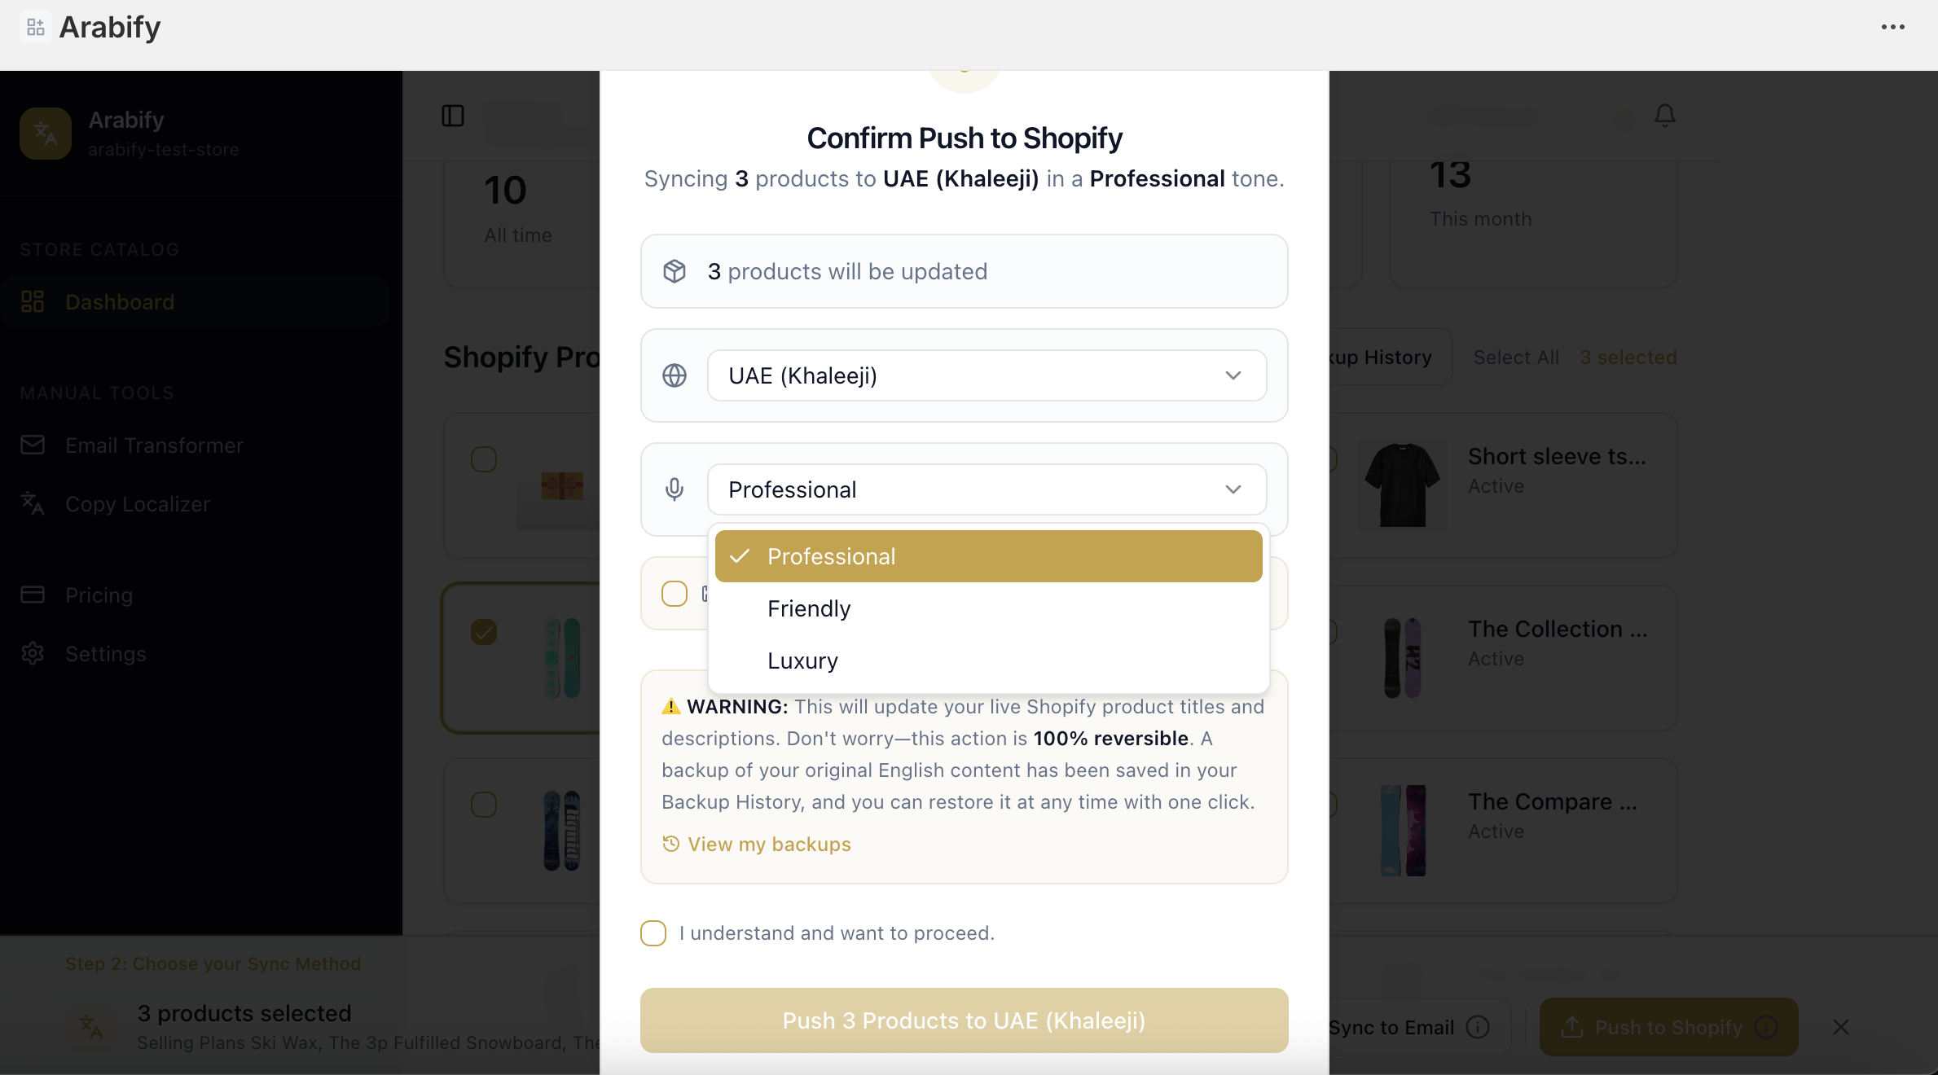This screenshot has height=1075, width=1938.
Task: Uncheck the selected snowboard product checkbox
Action: point(483,632)
